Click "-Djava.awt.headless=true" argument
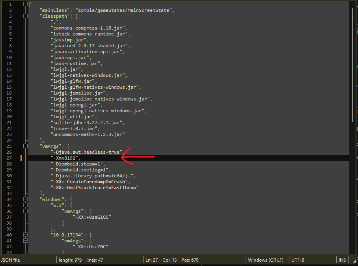The height and width of the screenshot is (266, 358). (86, 152)
